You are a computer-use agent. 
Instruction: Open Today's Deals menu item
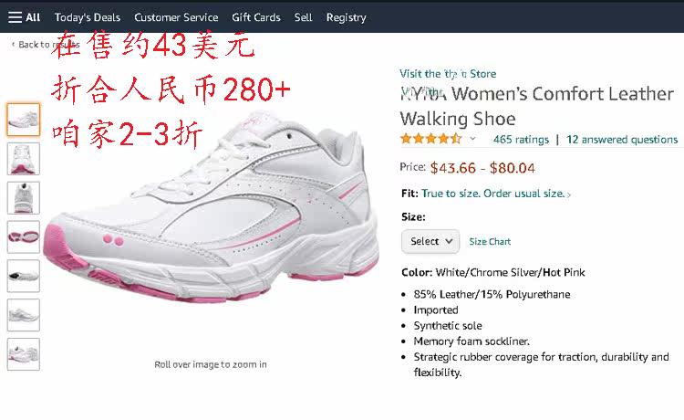point(88,17)
